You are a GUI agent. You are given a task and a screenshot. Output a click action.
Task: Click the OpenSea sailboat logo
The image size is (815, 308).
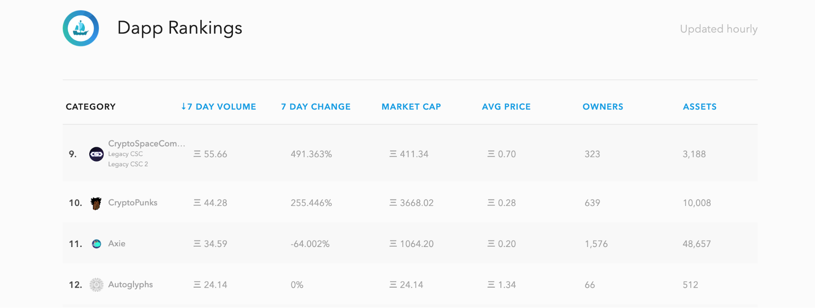[x=81, y=28]
